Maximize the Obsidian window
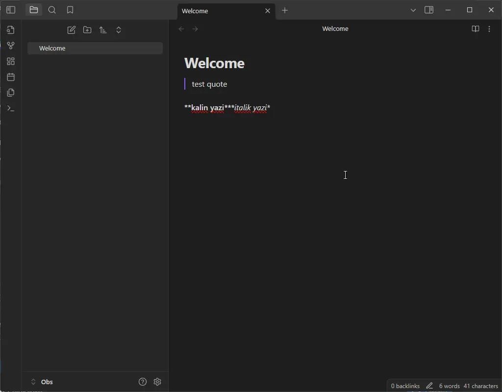The width and height of the screenshot is (502, 392). click(x=470, y=10)
